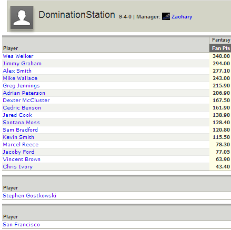Click the DominationStation team avatar icon

click(x=22, y=17)
